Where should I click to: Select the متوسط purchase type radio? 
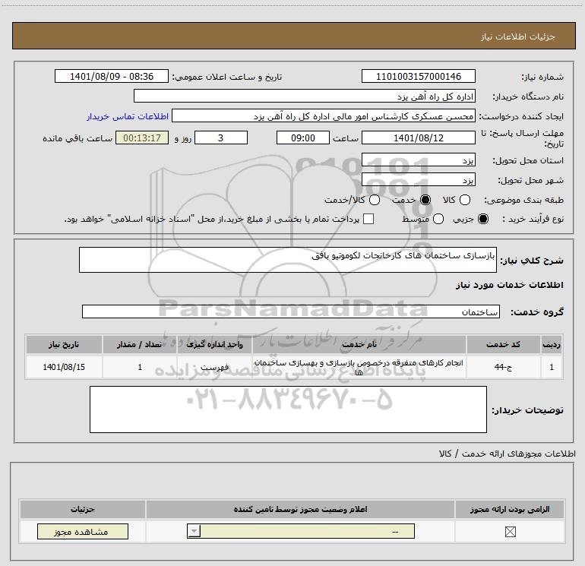[x=438, y=219]
